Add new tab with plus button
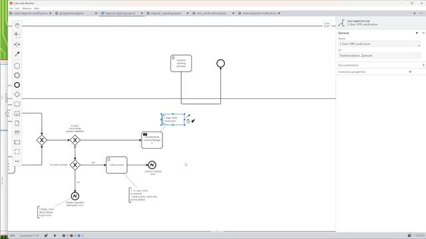This screenshot has width=426, height=239. point(415,13)
